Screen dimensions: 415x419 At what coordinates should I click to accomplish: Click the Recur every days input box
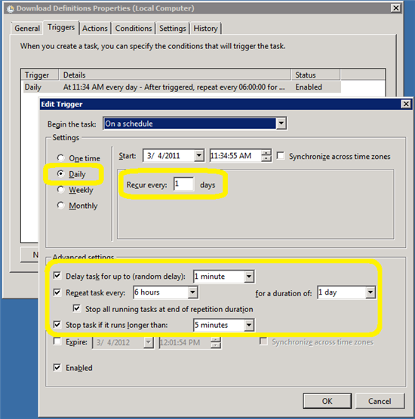click(x=183, y=184)
